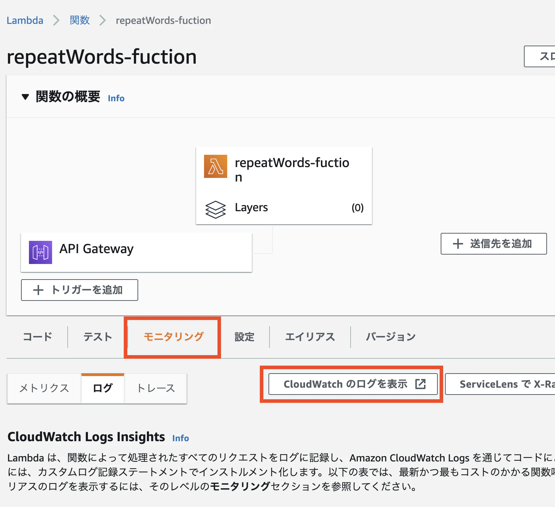Click the CloudWatch Logs Insights heading
Screen dimensions: 555x507
pyautogui.click(x=86, y=437)
